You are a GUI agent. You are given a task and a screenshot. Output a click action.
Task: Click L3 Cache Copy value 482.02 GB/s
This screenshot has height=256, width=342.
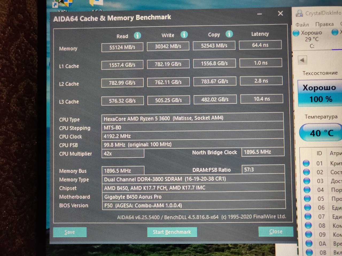pyautogui.click(x=215, y=99)
